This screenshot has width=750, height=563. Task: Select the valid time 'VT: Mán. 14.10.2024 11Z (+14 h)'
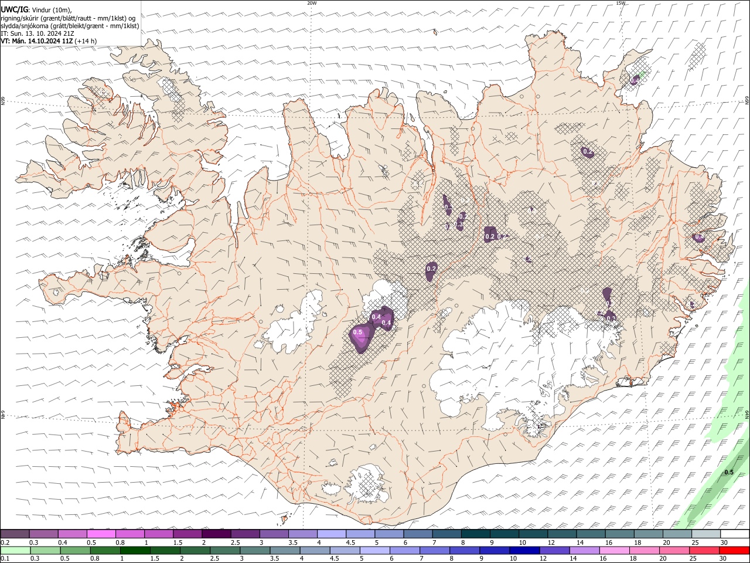[49, 41]
